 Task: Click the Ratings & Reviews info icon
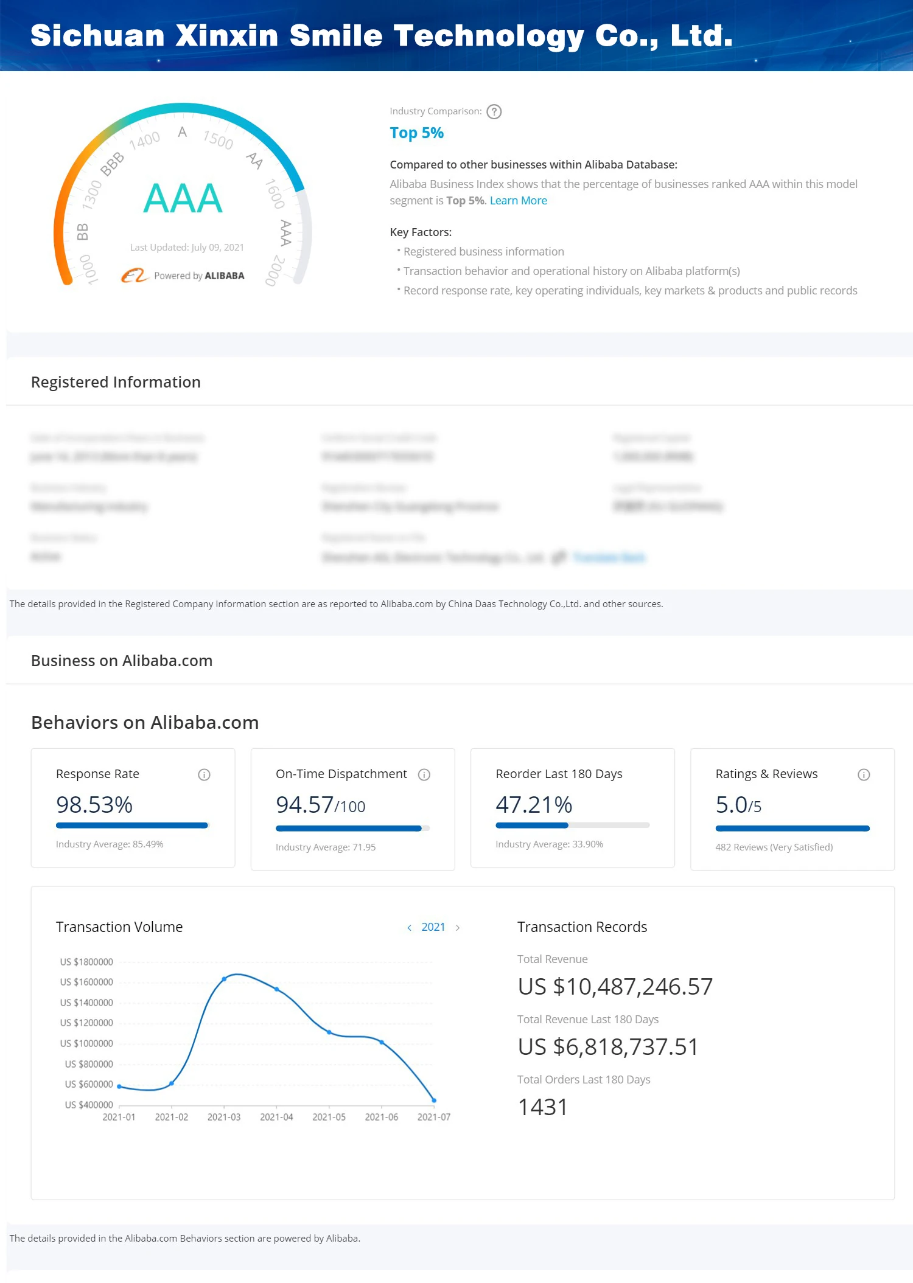click(x=864, y=774)
